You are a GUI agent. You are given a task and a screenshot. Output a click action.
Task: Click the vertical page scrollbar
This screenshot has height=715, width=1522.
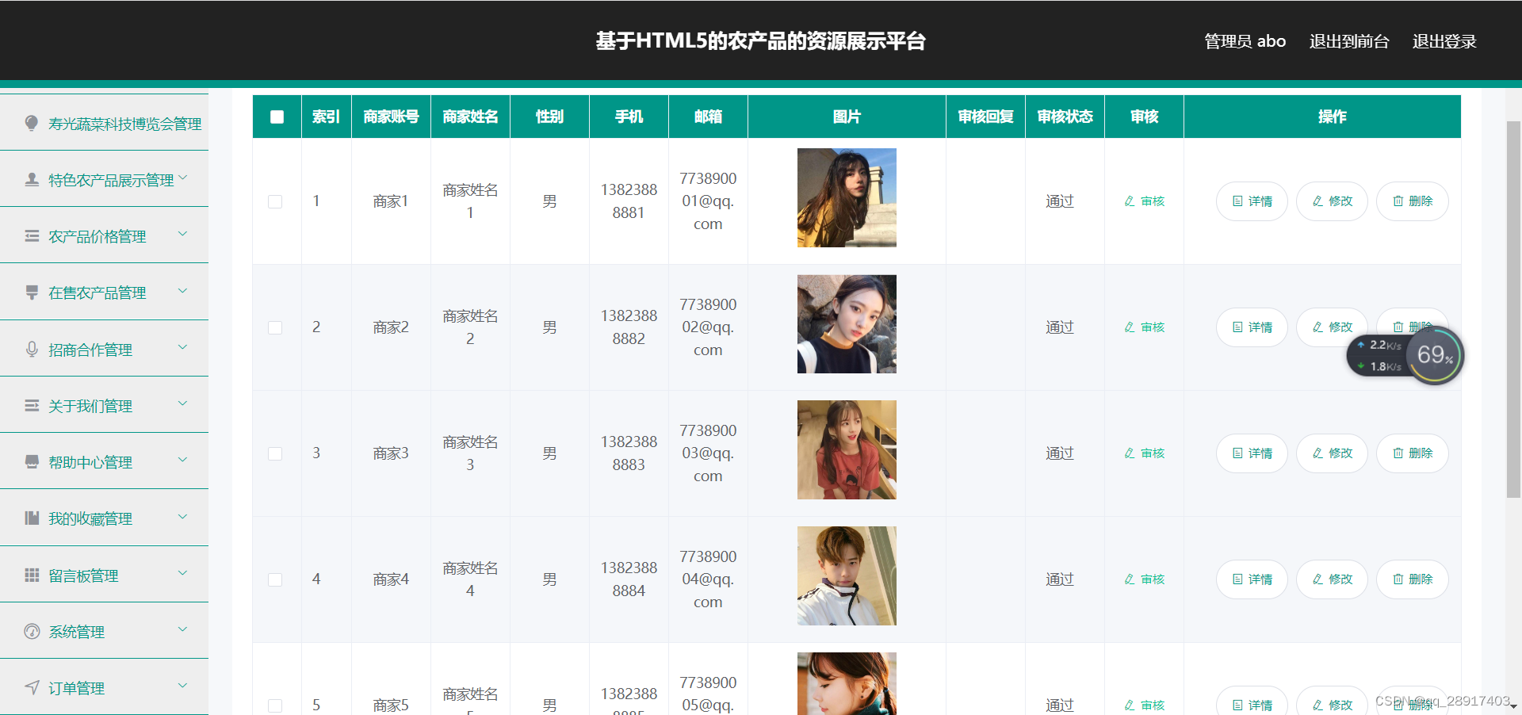pos(1513,309)
